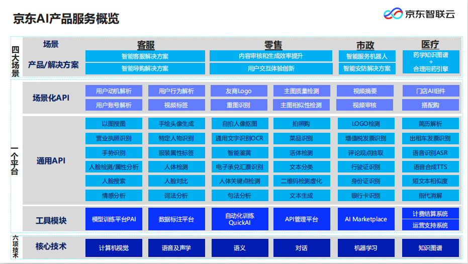Click the 主图相似性检测 box
The height and width of the screenshot is (264, 468).
click(x=302, y=105)
